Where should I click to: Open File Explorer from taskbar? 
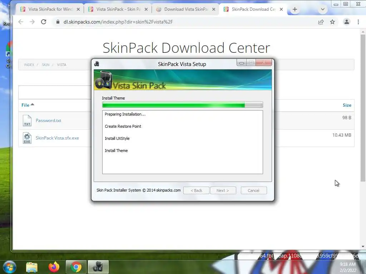[32, 267]
